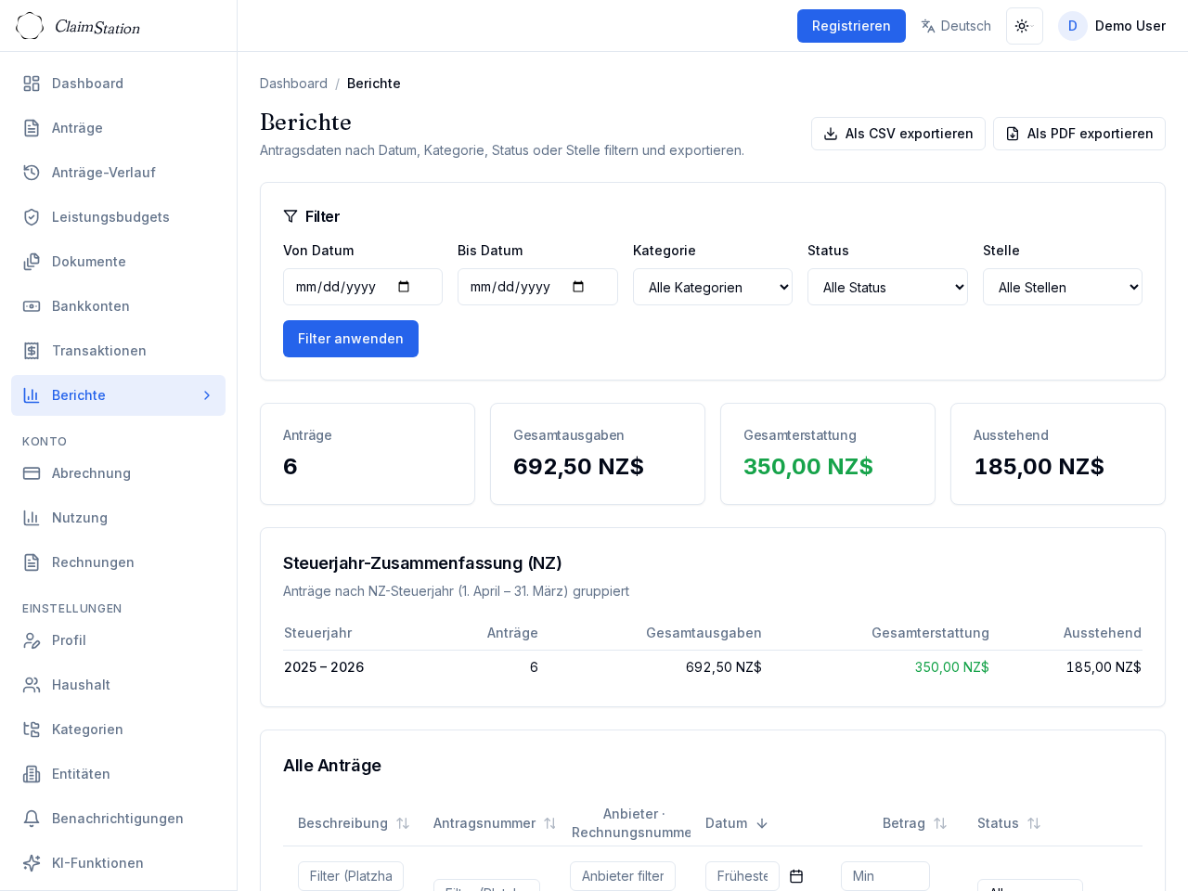Open calendar picker in Bis Datum field
The image size is (1188, 891).
click(578, 287)
